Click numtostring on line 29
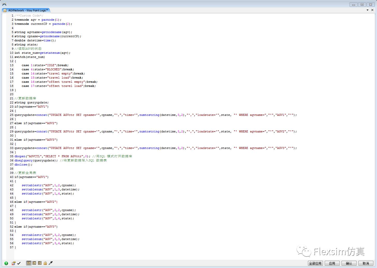This screenshot has height=268, width=377. tap(150, 131)
